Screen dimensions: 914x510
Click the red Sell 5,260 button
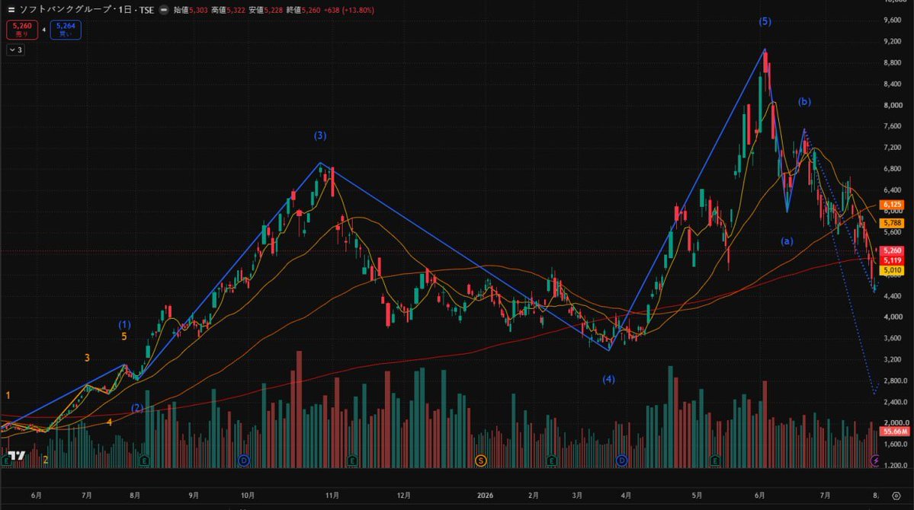tap(22, 30)
